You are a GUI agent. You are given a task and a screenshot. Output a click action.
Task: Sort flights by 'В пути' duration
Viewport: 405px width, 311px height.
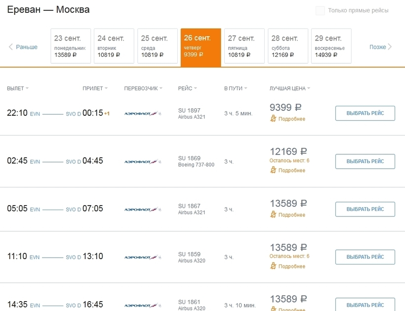point(236,89)
